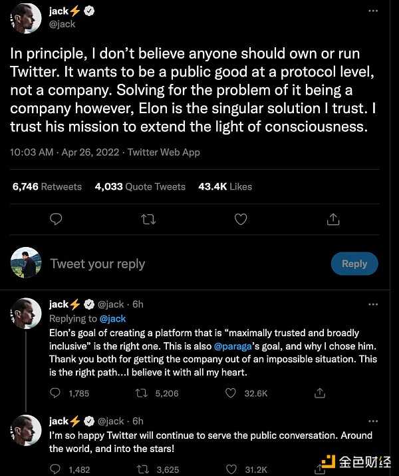The image size is (399, 476).
Task: Click the reply icon showing 1,785
Action: (56, 393)
